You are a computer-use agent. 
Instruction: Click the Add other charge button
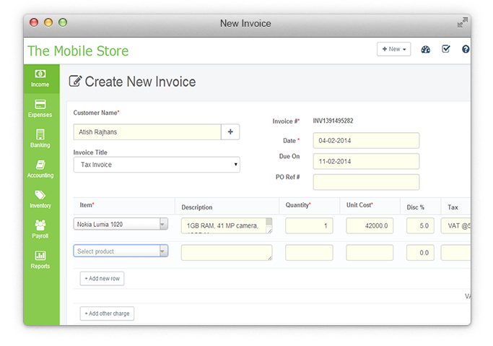coord(107,313)
